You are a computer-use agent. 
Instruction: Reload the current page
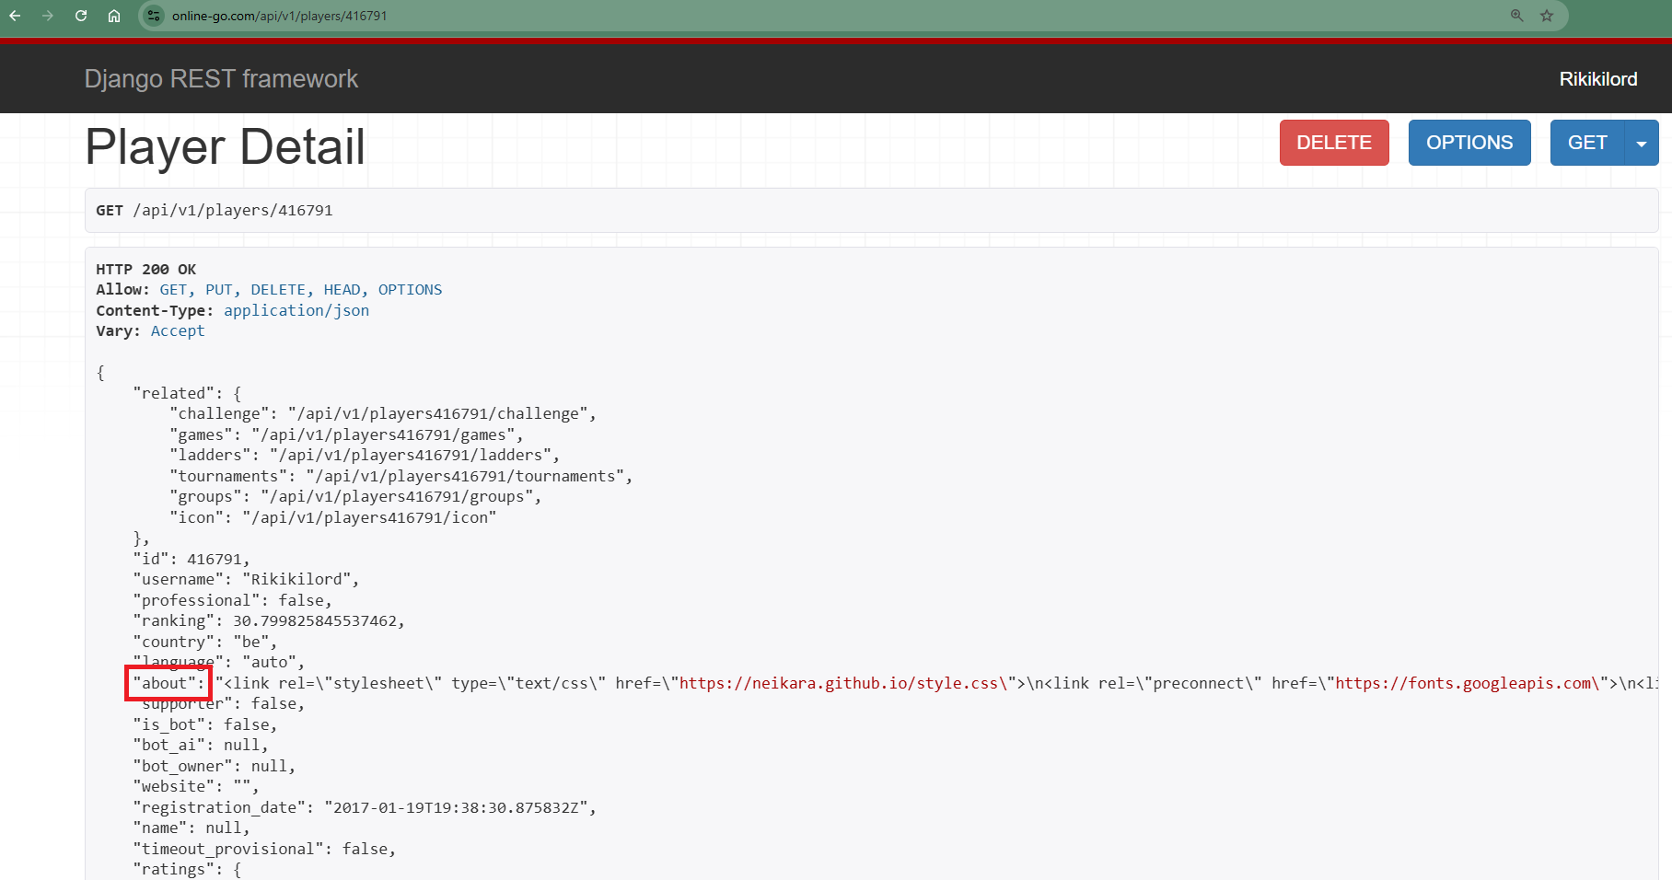[x=81, y=16]
